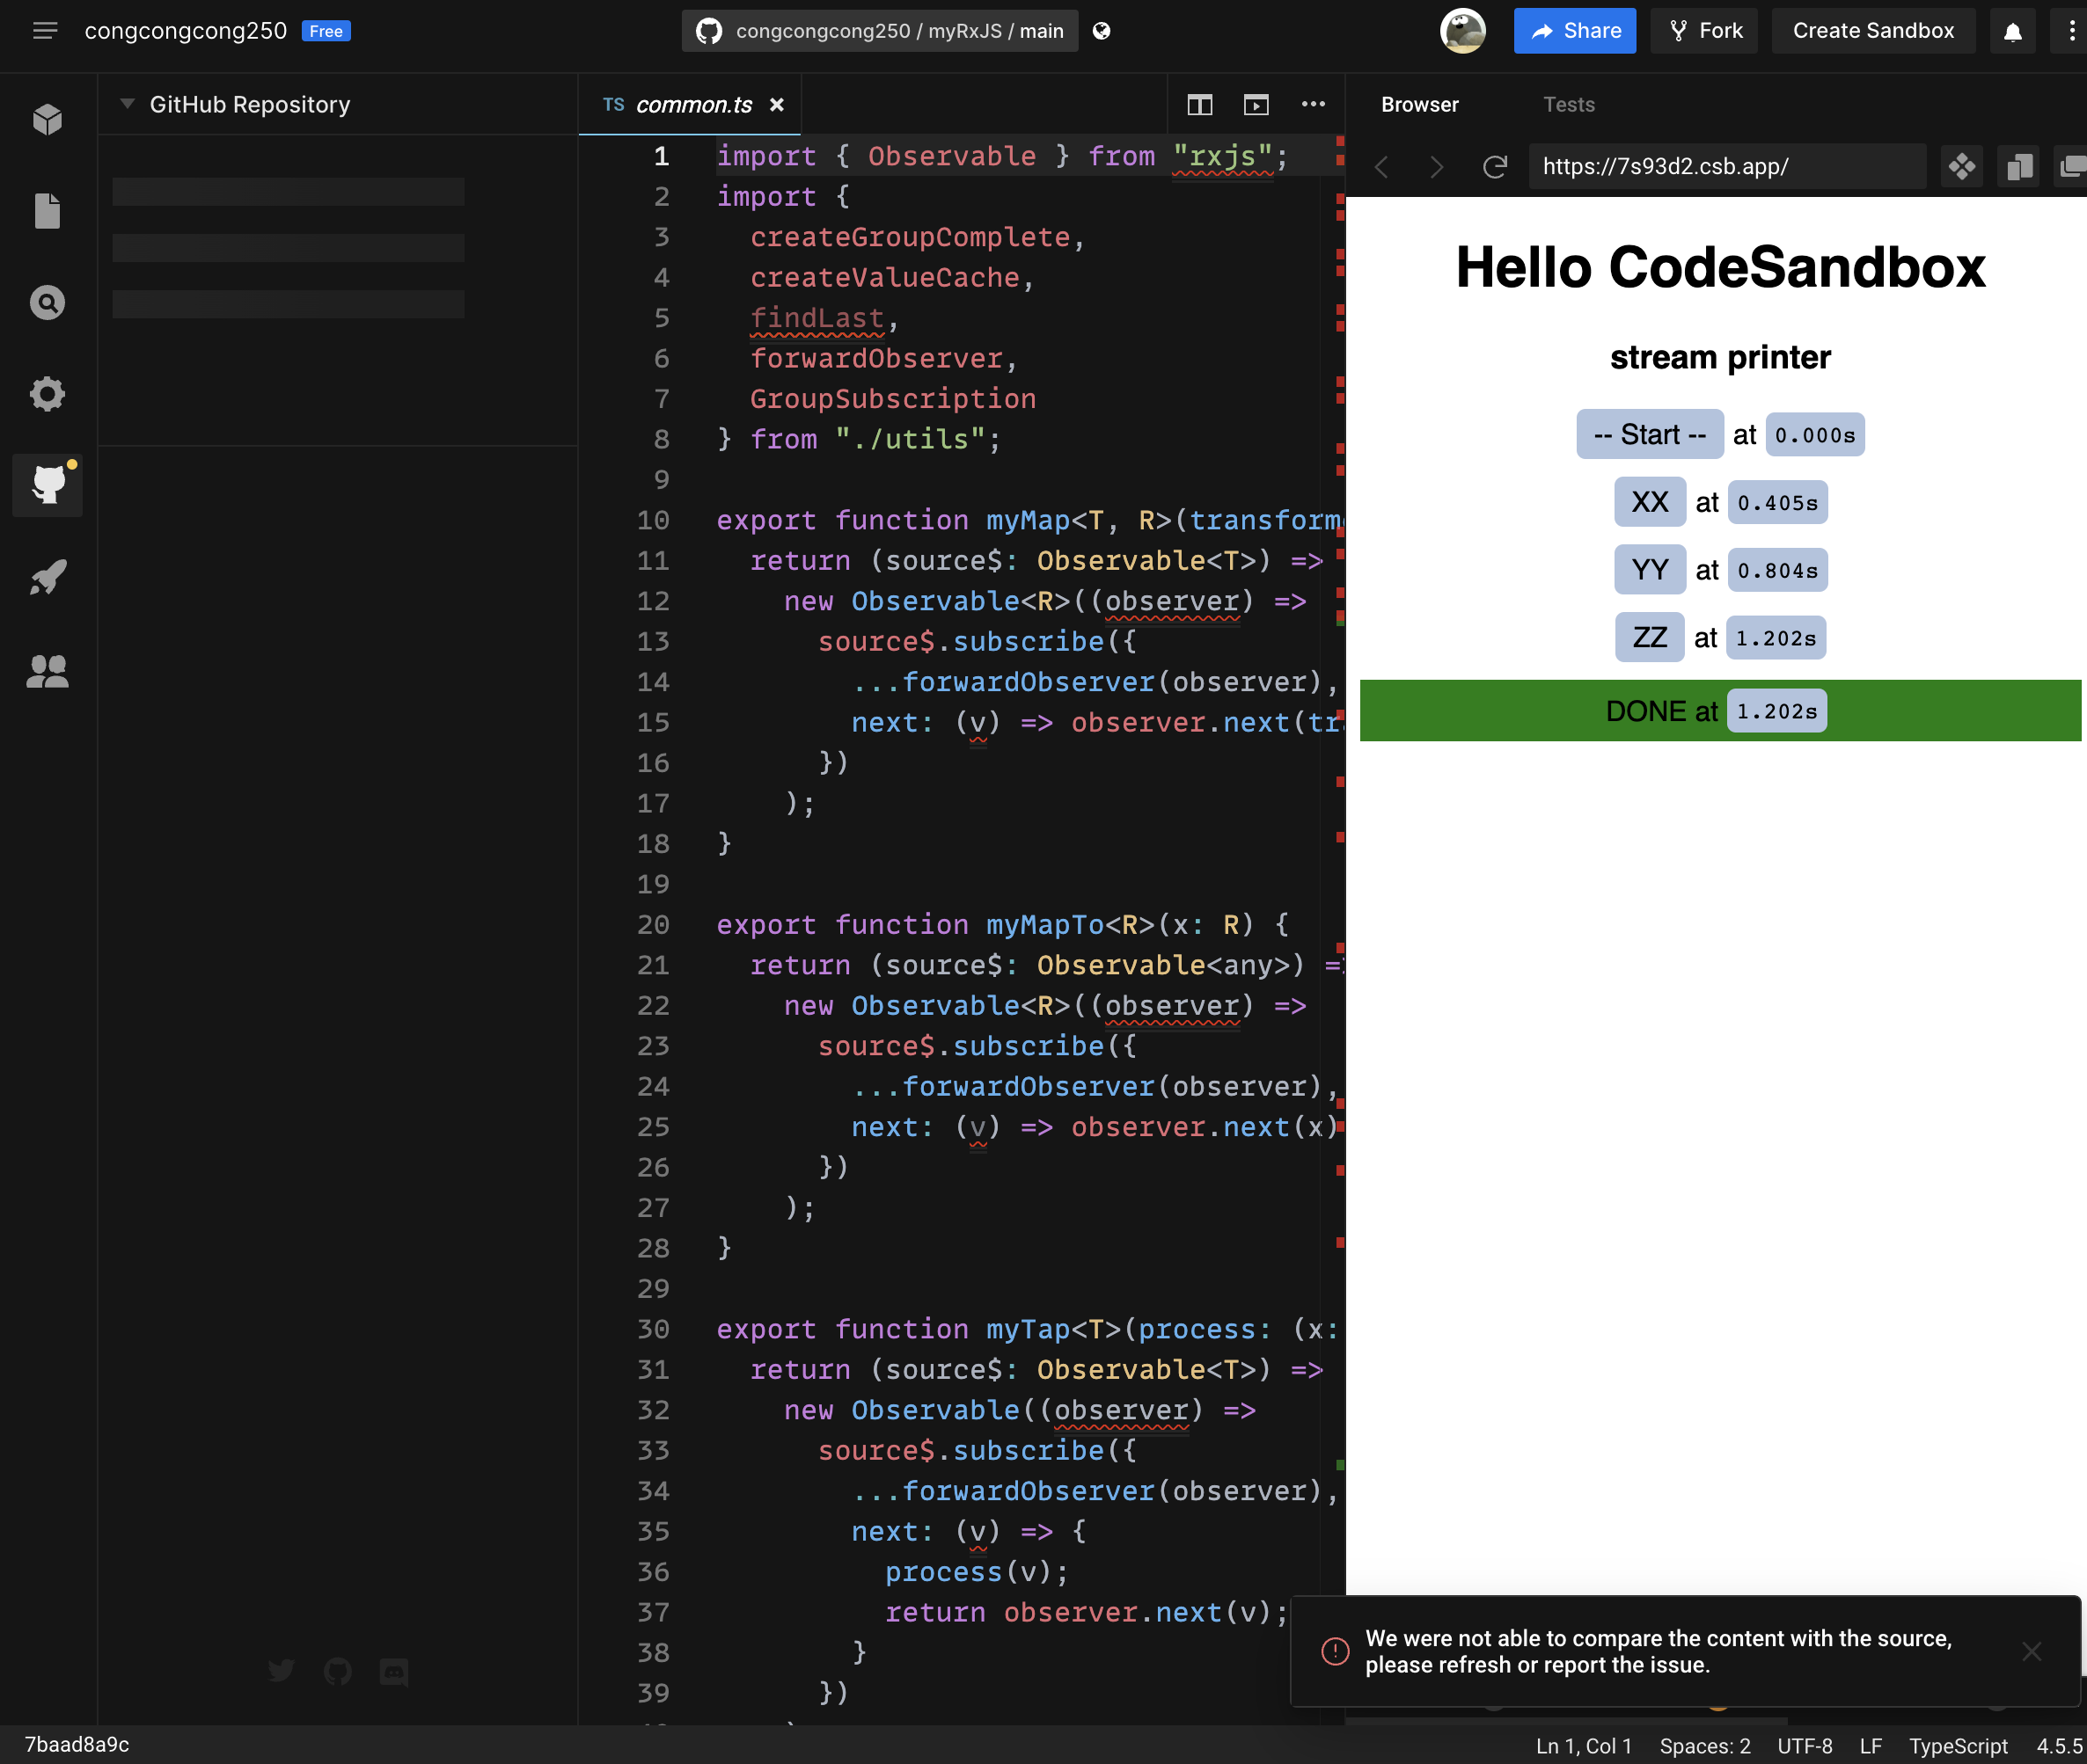This screenshot has height=1764, width=2087.
Task: Open the editor more options ellipsis
Action: [x=1313, y=104]
